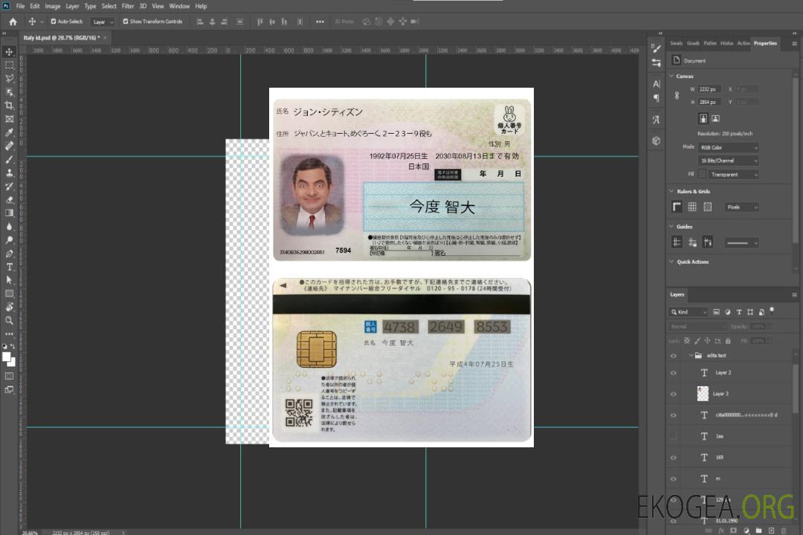Screen dimensions: 803x535
Task: Open the Filter menu
Action: point(128,6)
